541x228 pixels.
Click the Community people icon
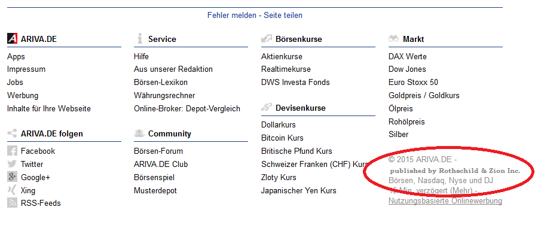coord(139,133)
